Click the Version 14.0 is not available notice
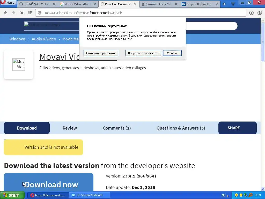Screen dimensions: 265x199 click(x=43, y=147)
